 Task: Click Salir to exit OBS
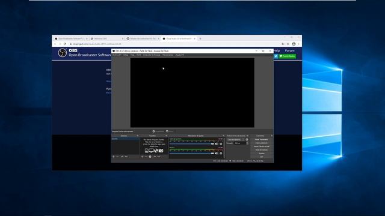pyautogui.click(x=262, y=157)
